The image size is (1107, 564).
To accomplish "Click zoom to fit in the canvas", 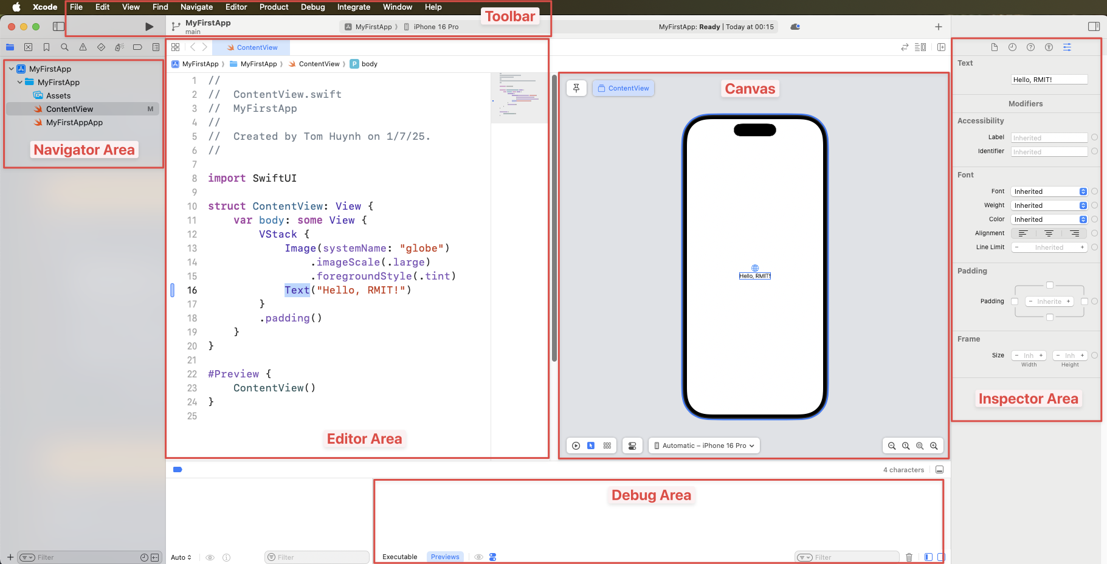I will [x=920, y=445].
